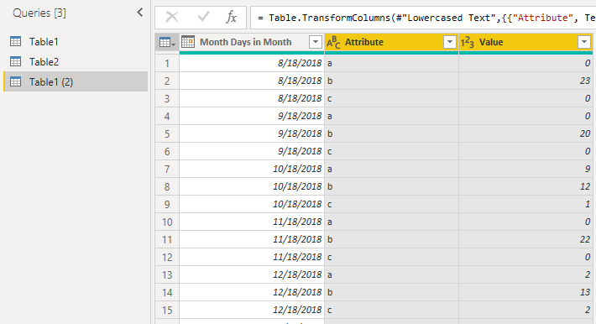Click the fx insert step icon
Screen dimensions: 596x324
(x=231, y=17)
